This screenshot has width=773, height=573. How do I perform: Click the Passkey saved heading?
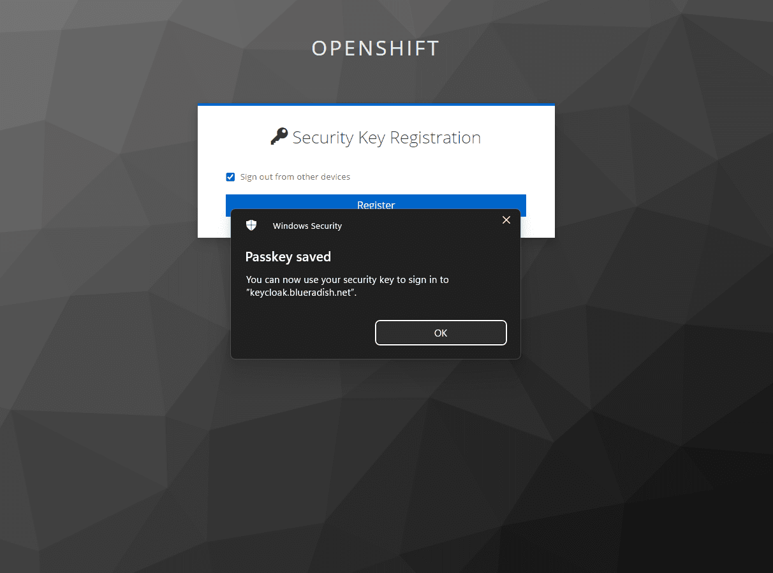tap(288, 257)
